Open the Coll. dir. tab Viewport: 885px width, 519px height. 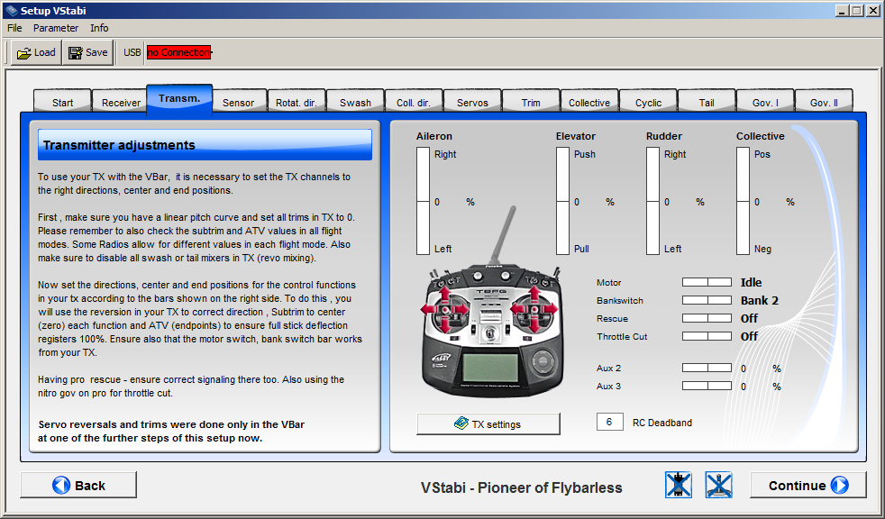click(414, 102)
